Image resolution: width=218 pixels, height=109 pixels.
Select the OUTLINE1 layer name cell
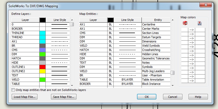coord(25,67)
